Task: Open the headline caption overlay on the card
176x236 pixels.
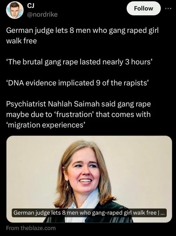Action: pos(89,213)
